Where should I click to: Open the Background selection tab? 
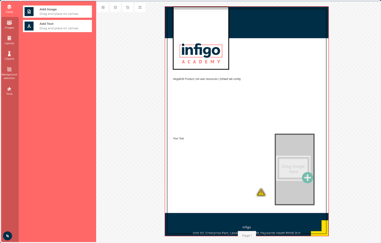coord(9,73)
